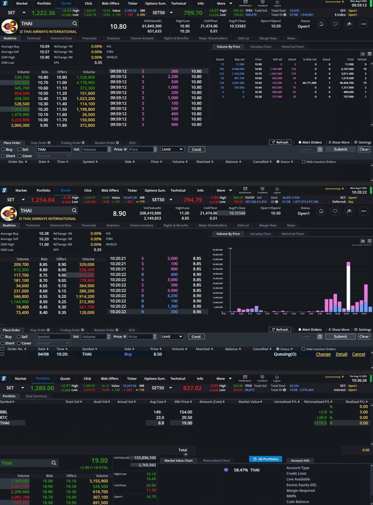373x505 pixels.
Task: Select the Short radio button in the 09:59:12 order panel
Action: [3, 156]
